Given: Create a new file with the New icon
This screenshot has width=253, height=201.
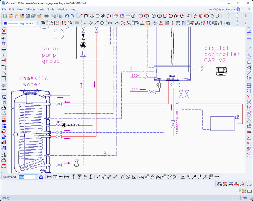Looking at the screenshot, I should tap(5, 16).
